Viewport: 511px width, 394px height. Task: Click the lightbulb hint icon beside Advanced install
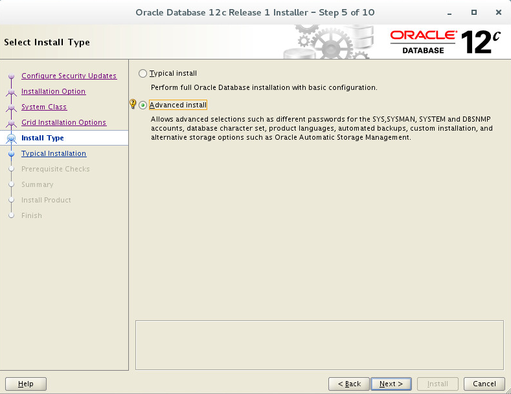(133, 104)
